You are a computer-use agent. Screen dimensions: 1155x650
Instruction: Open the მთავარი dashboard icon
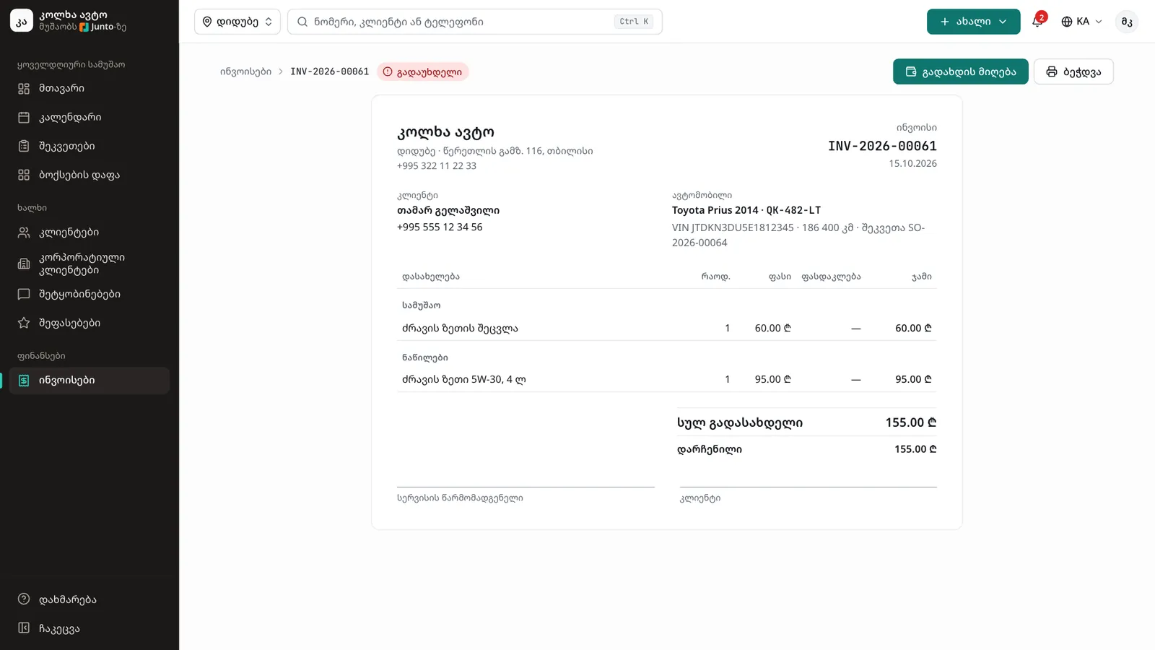[x=24, y=88]
